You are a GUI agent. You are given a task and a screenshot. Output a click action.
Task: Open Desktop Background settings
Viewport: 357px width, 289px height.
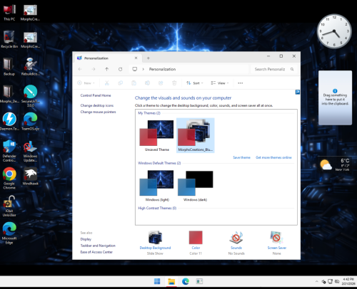point(155,243)
